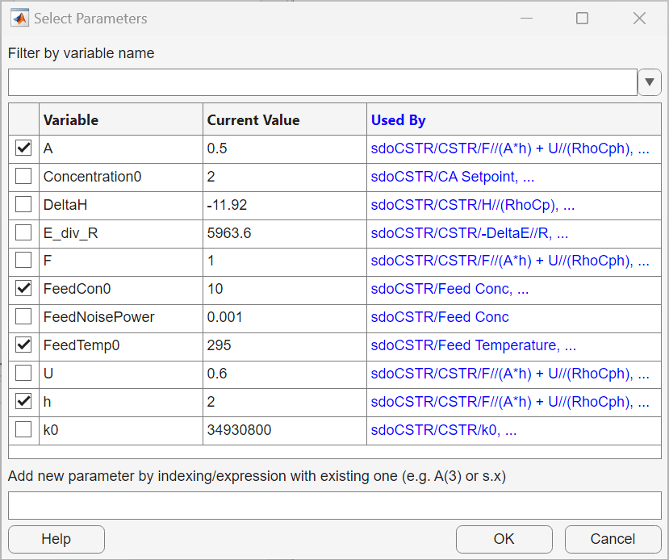Tick the E_div_R checkbox
Image resolution: width=669 pixels, height=560 pixels.
(24, 233)
